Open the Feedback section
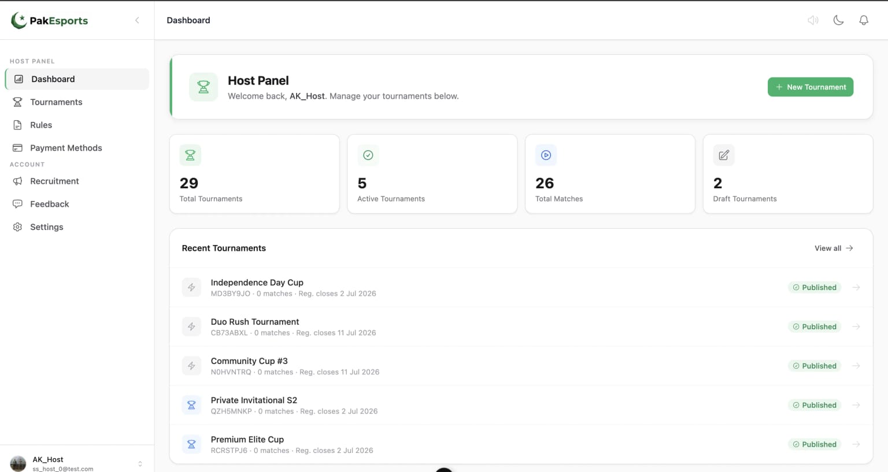Viewport: 888px width, 472px height. pos(77,204)
